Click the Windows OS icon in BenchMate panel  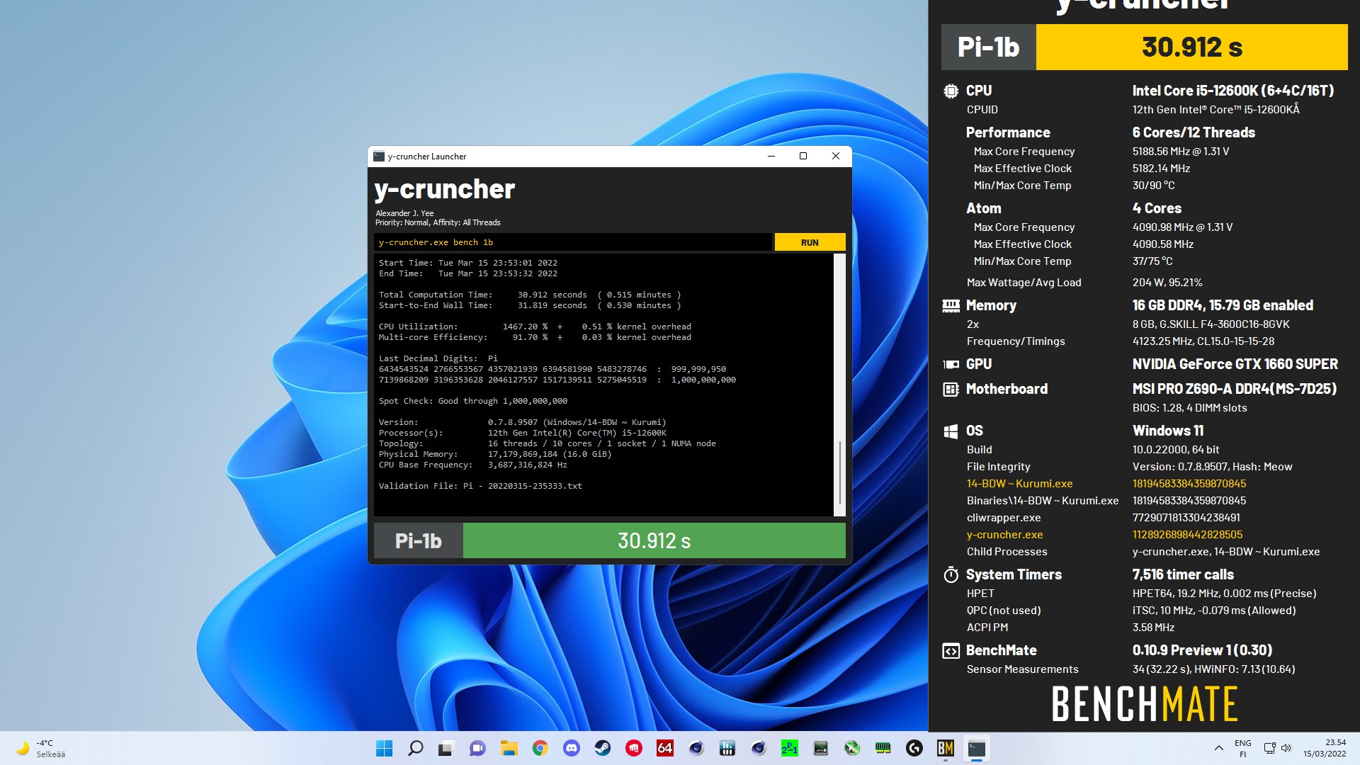951,431
